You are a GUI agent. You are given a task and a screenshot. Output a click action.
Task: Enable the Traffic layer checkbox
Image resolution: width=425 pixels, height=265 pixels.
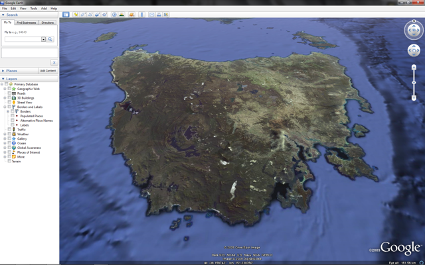[x=9, y=130]
